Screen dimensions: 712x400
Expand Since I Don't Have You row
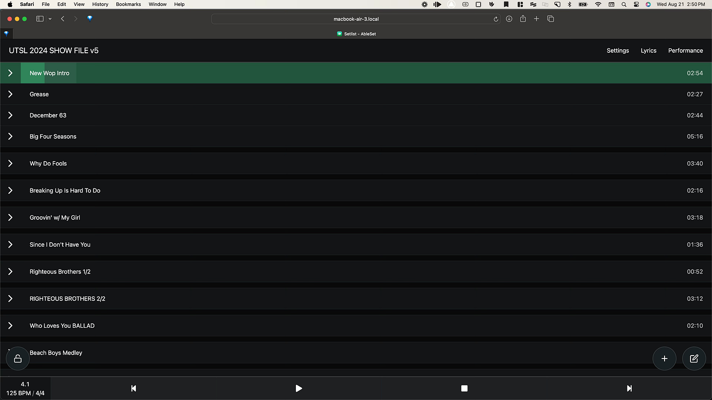click(10, 245)
